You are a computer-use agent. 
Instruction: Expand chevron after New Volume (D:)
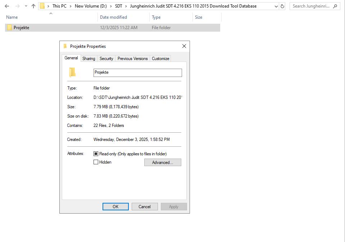pos(111,6)
